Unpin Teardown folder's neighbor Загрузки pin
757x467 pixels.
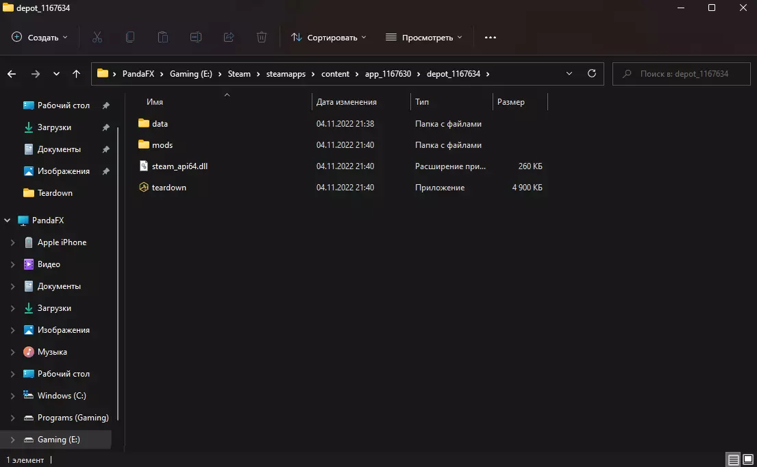coord(106,127)
